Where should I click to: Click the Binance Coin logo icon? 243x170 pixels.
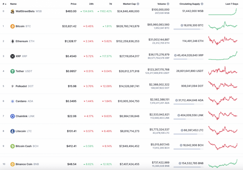pos(13,164)
